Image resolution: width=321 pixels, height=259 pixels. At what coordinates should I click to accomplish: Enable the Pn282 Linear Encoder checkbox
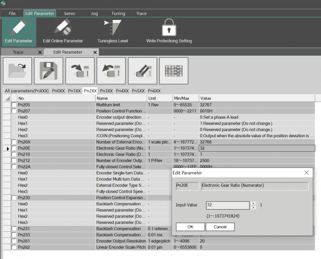coord(14,247)
